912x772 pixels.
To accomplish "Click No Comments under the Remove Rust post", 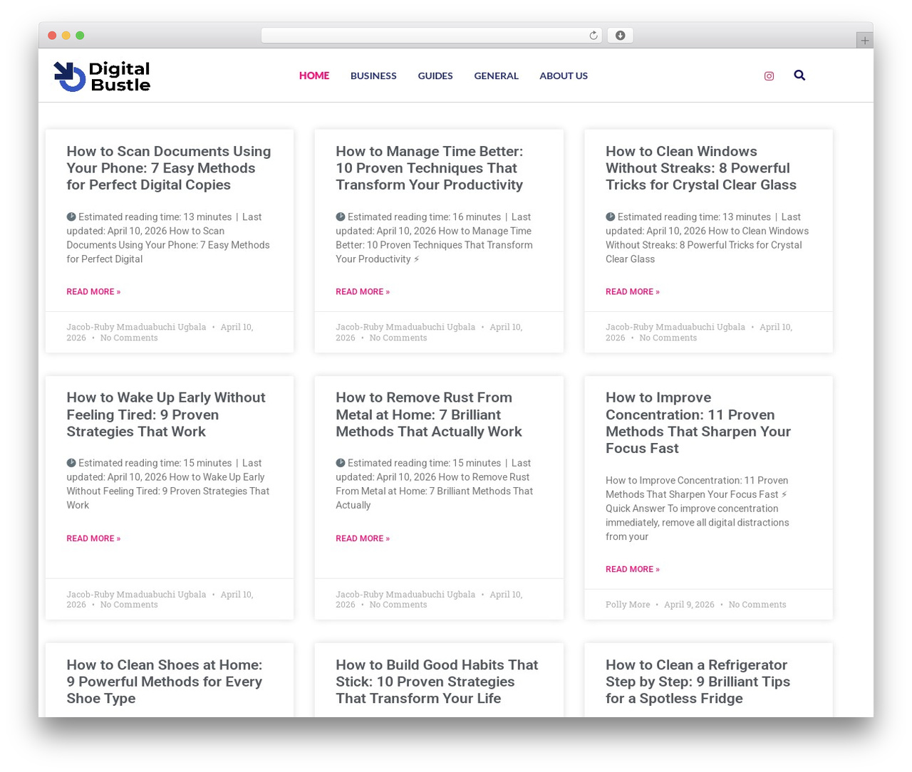I will (x=398, y=605).
